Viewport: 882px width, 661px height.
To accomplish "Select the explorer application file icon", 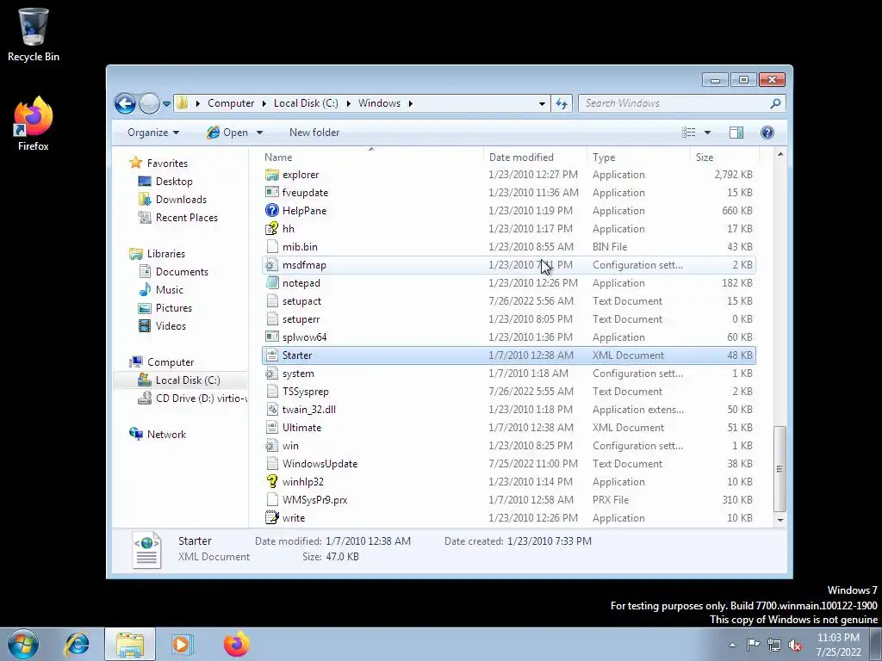I will tap(271, 175).
